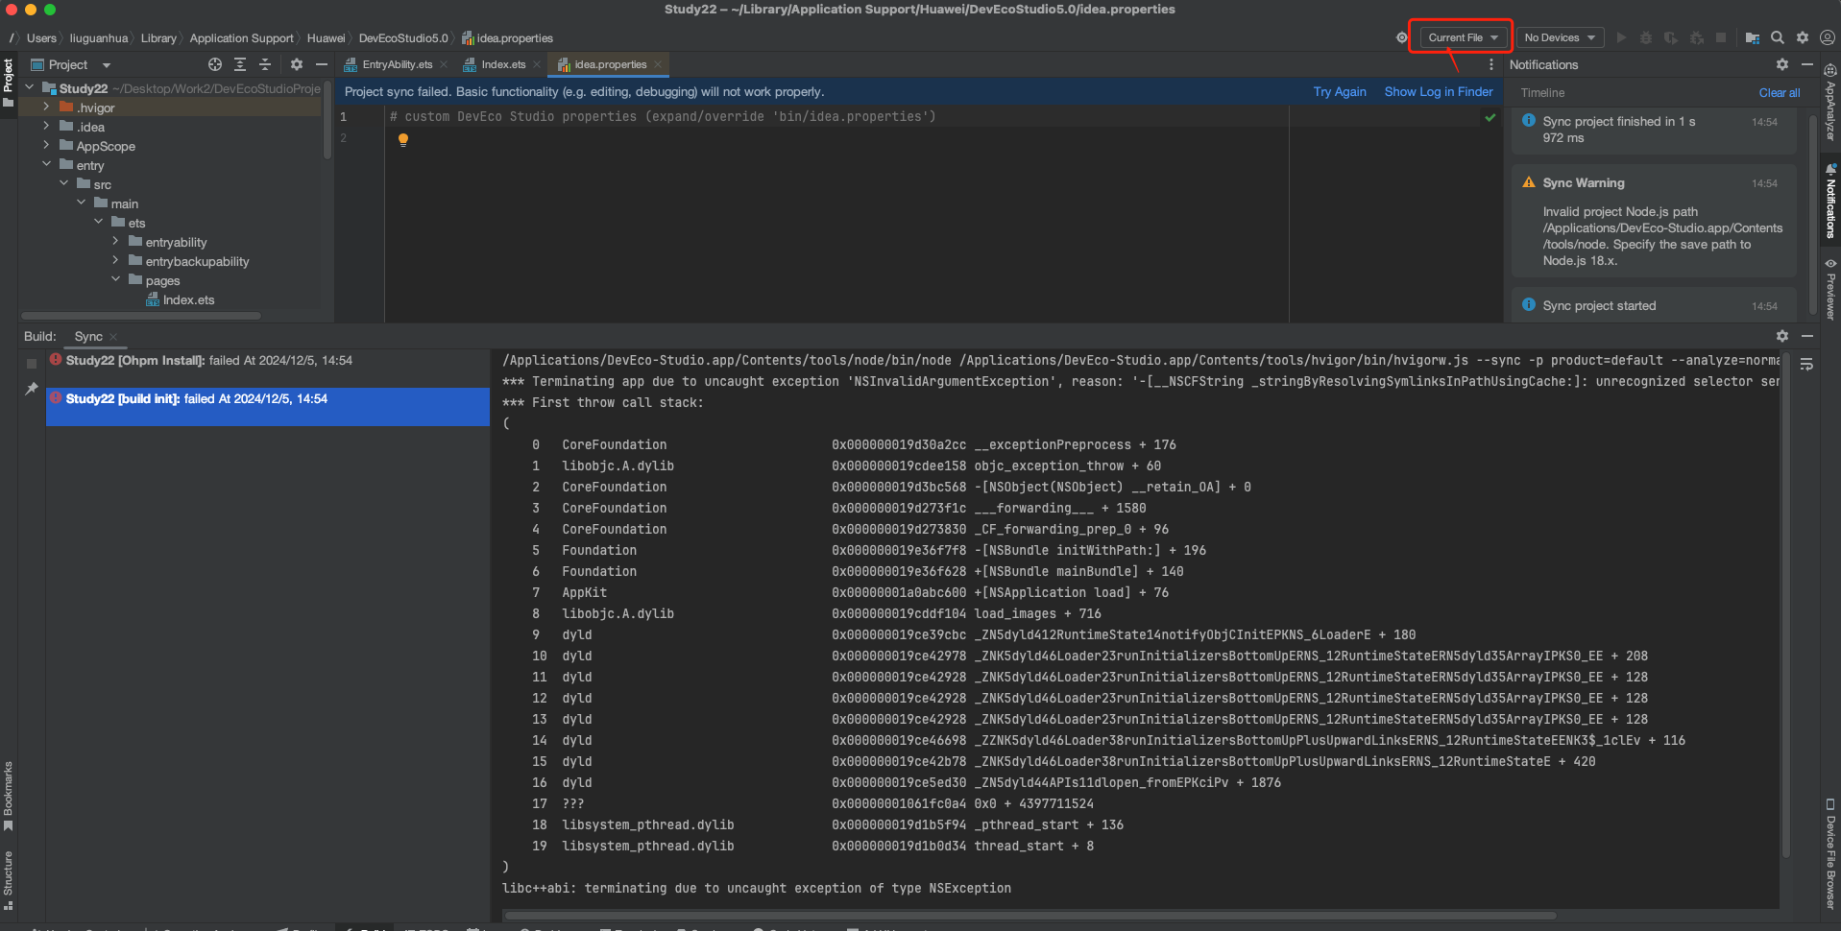Screen dimensions: 1841x931
Task: Expand the entrybackupability folder
Action: (x=115, y=260)
